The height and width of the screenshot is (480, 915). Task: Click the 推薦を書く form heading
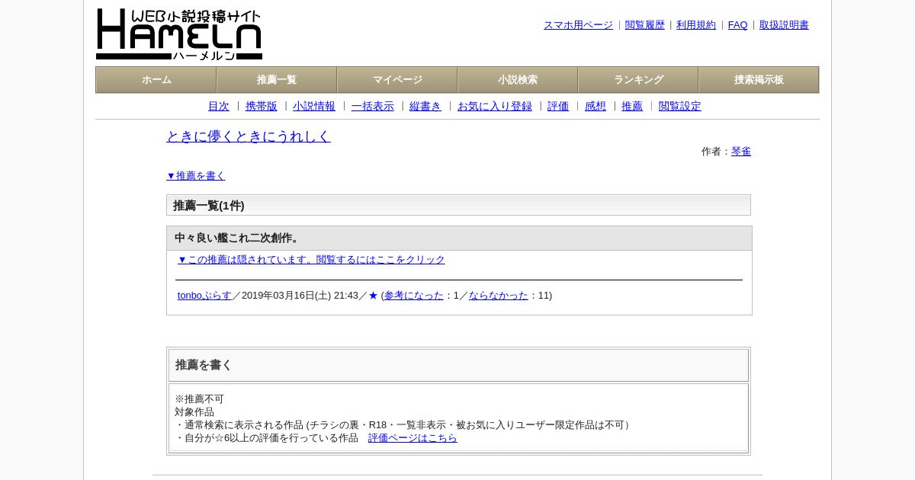coord(204,365)
